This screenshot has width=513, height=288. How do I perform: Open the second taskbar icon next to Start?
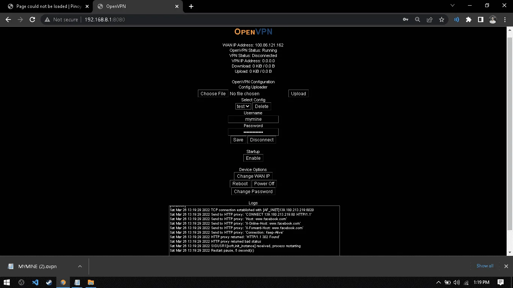(21, 282)
